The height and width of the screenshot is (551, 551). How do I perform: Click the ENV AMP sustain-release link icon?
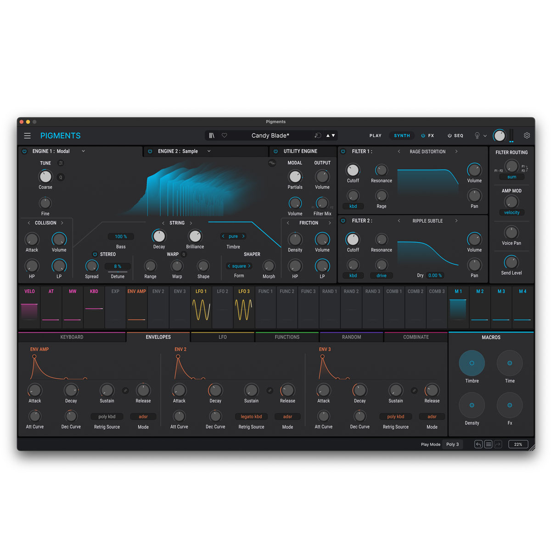click(125, 390)
